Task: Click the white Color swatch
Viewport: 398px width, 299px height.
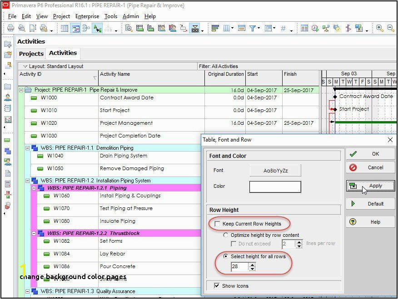Action: click(275, 186)
